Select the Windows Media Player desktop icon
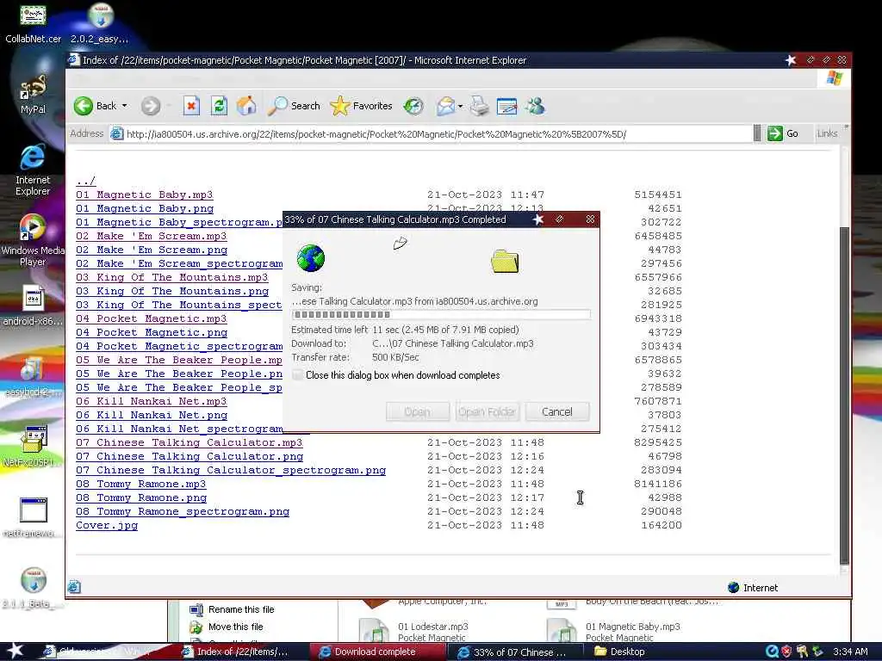Viewport: 882px width, 661px height. click(33, 241)
